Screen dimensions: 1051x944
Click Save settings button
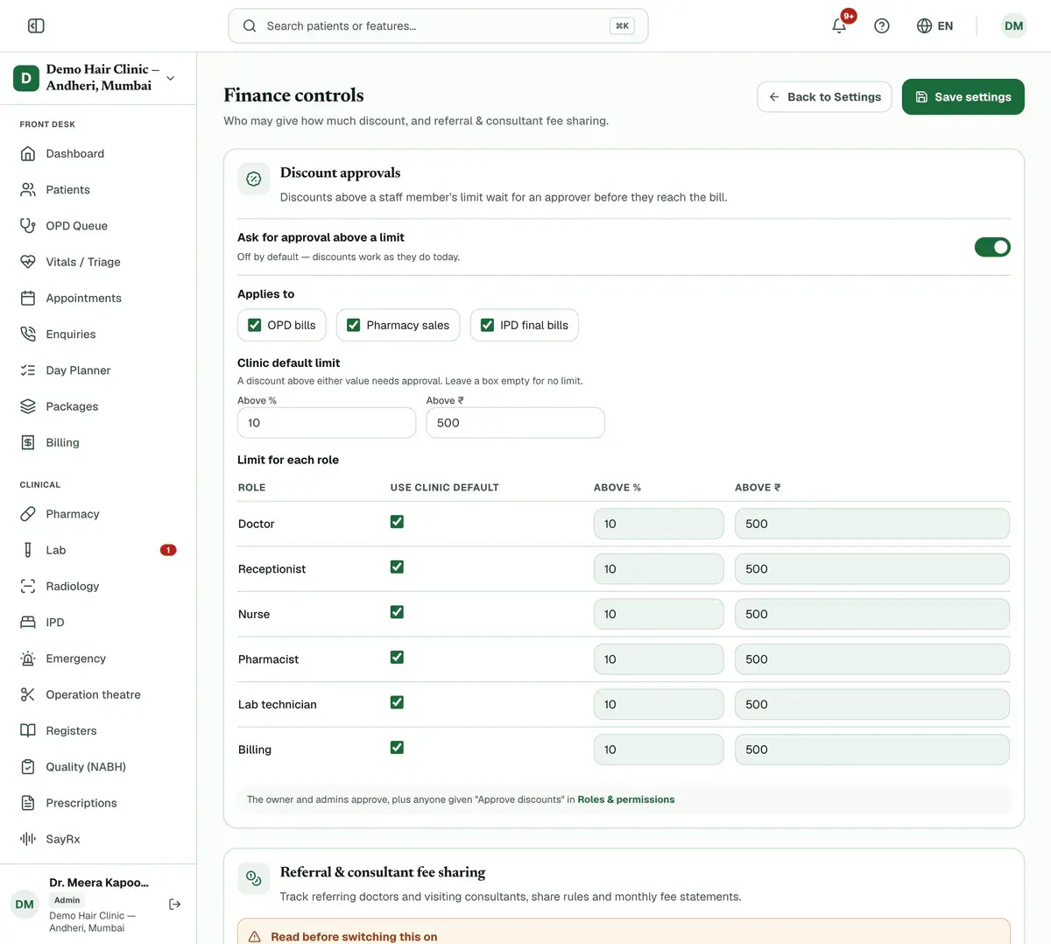(963, 97)
